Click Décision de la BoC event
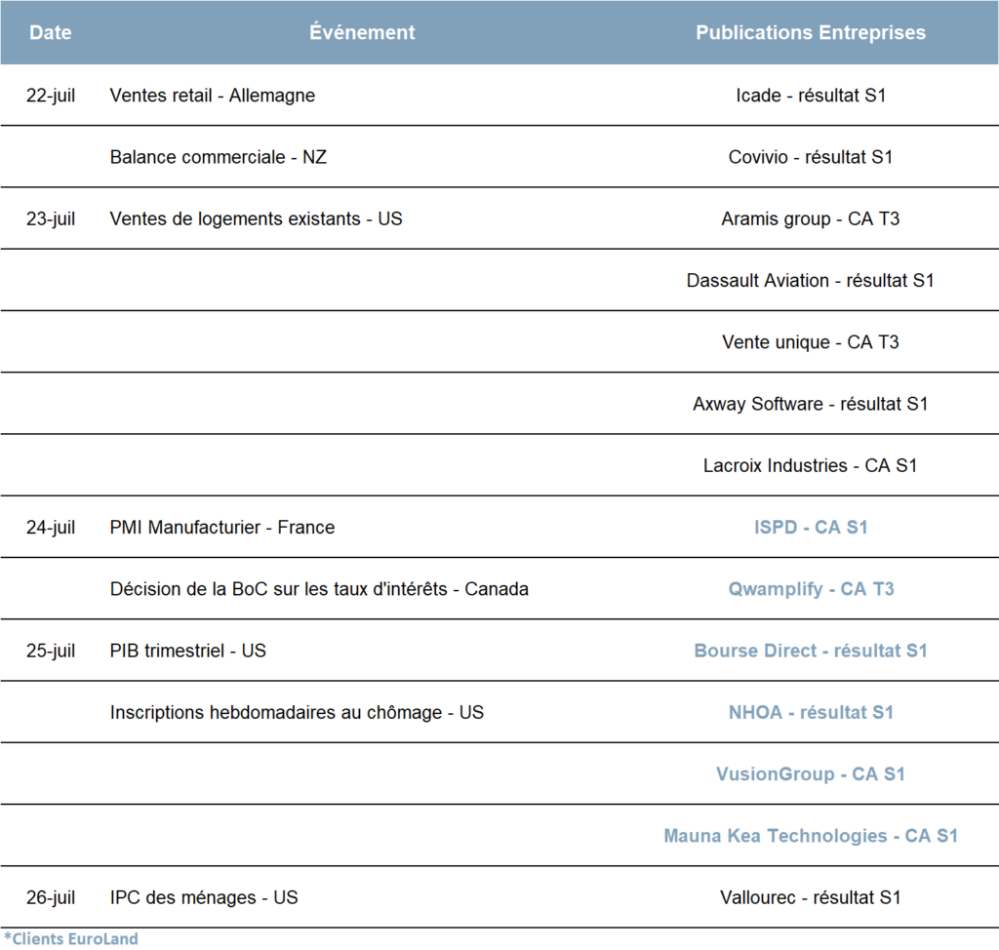Image resolution: width=999 pixels, height=950 pixels. tap(319, 589)
